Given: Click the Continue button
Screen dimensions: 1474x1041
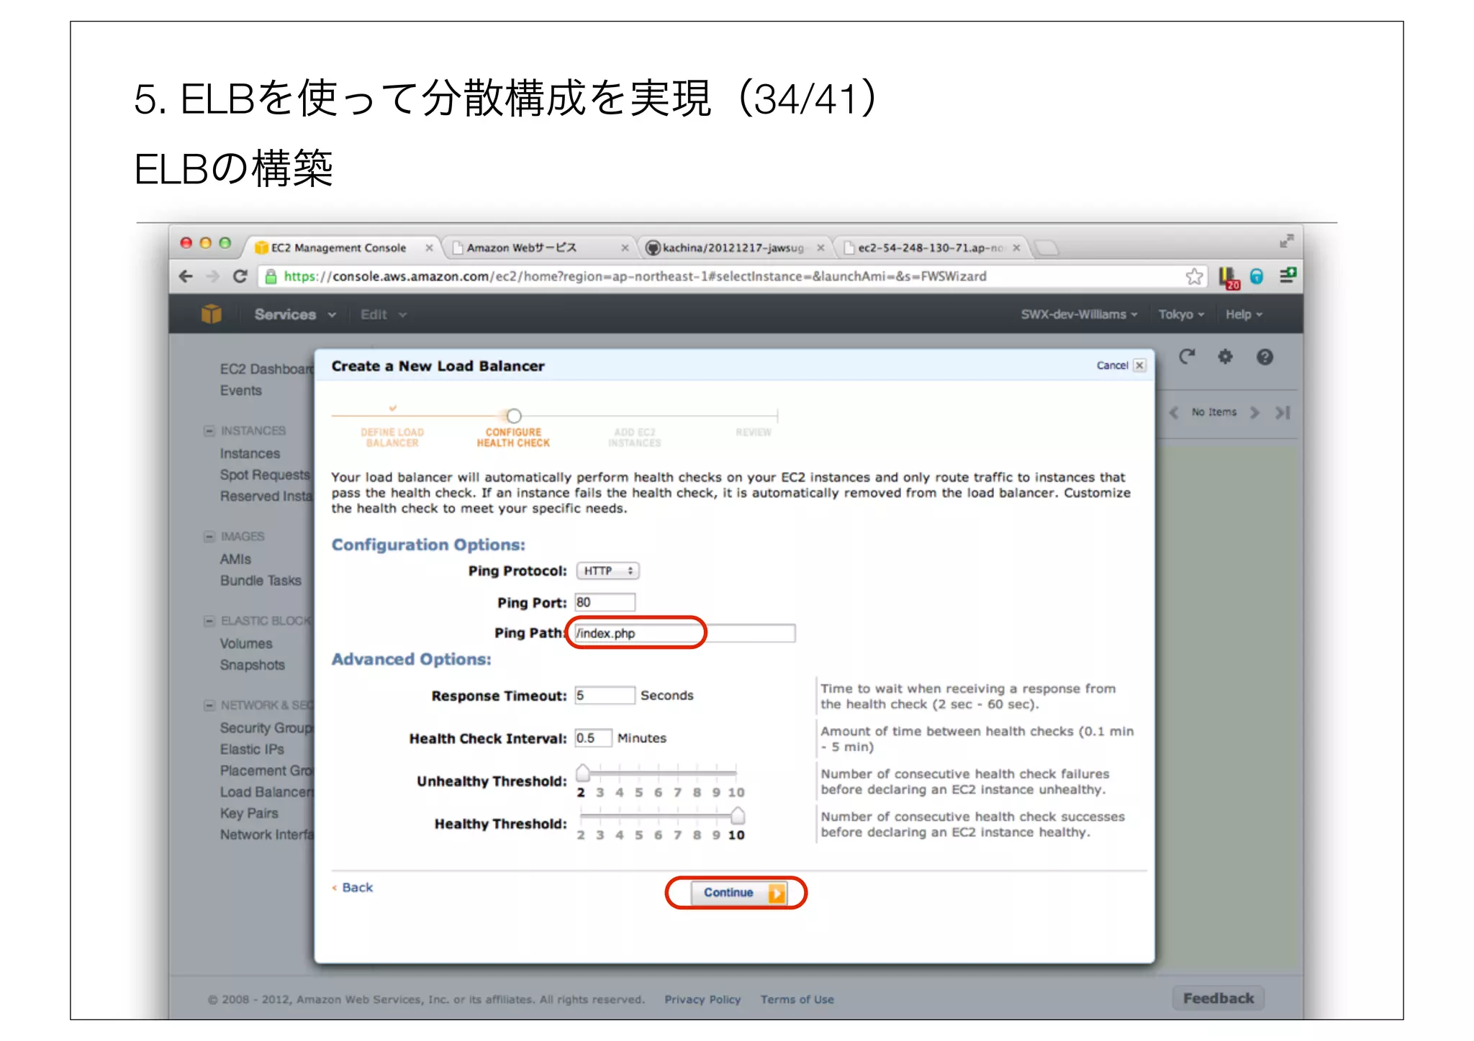Looking at the screenshot, I should (738, 892).
